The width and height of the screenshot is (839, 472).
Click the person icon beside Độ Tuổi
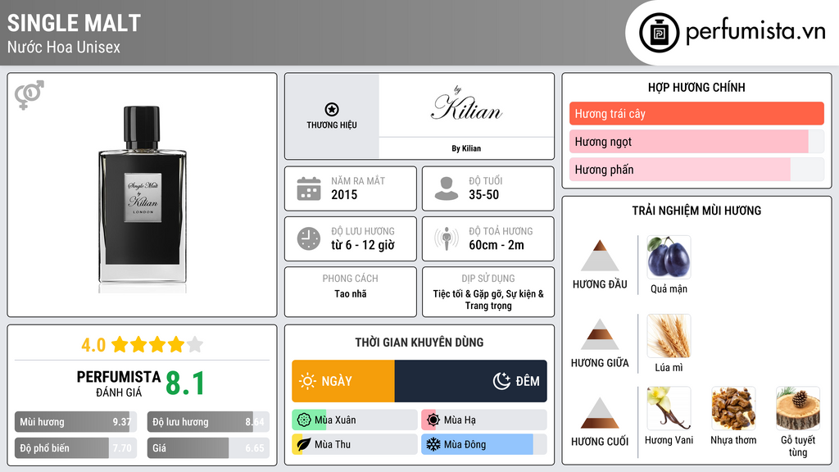click(447, 188)
